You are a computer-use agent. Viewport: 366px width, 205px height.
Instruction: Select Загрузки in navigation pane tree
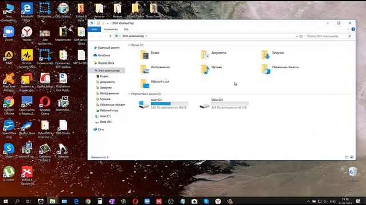point(104,88)
